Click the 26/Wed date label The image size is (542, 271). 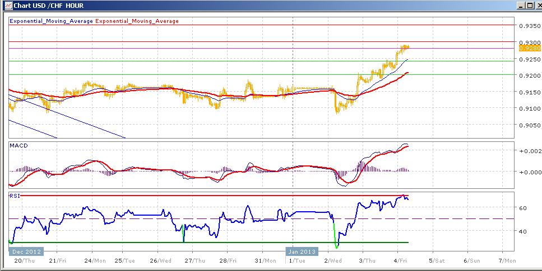coord(160,260)
